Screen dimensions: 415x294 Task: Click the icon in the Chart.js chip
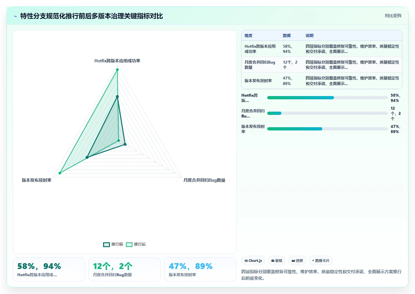point(246,261)
